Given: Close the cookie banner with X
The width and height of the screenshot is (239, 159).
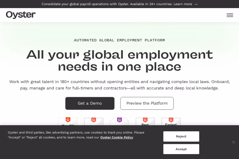Looking at the screenshot, I should (234, 142).
